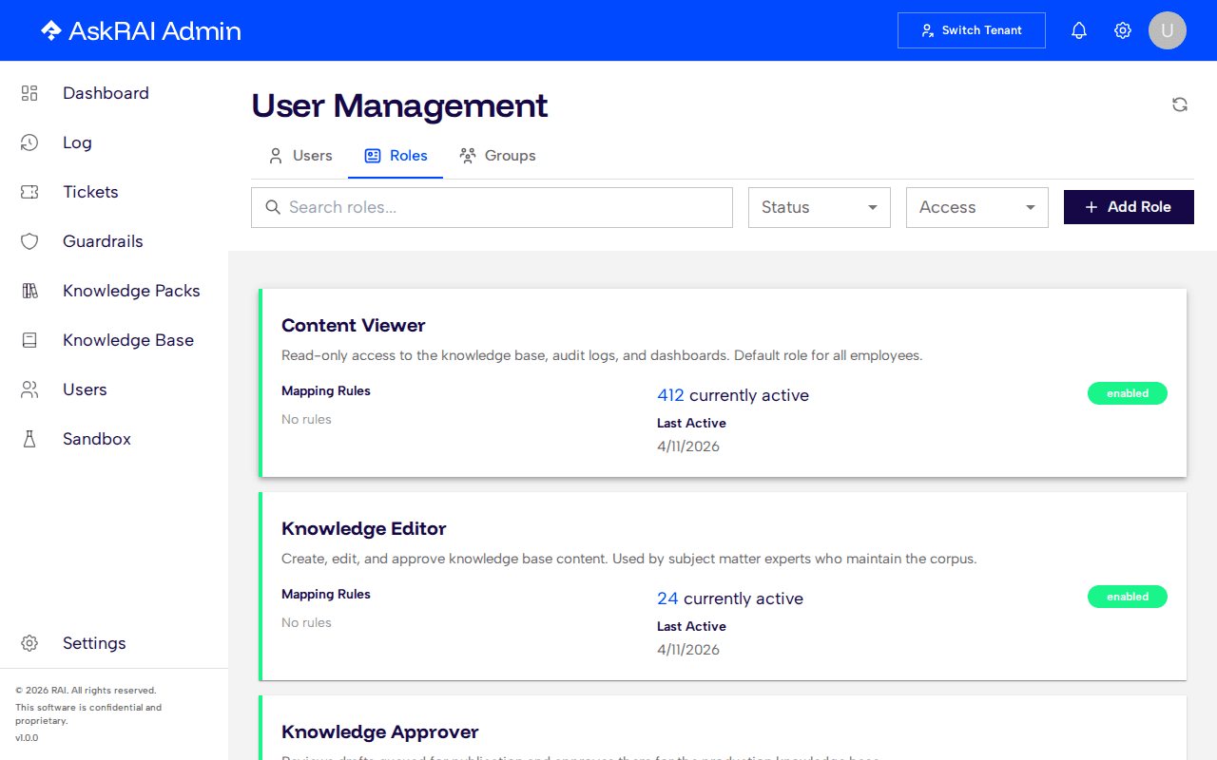Image resolution: width=1217 pixels, height=760 pixels.
Task: Click the refresh icon by User Management
Action: pos(1180,104)
